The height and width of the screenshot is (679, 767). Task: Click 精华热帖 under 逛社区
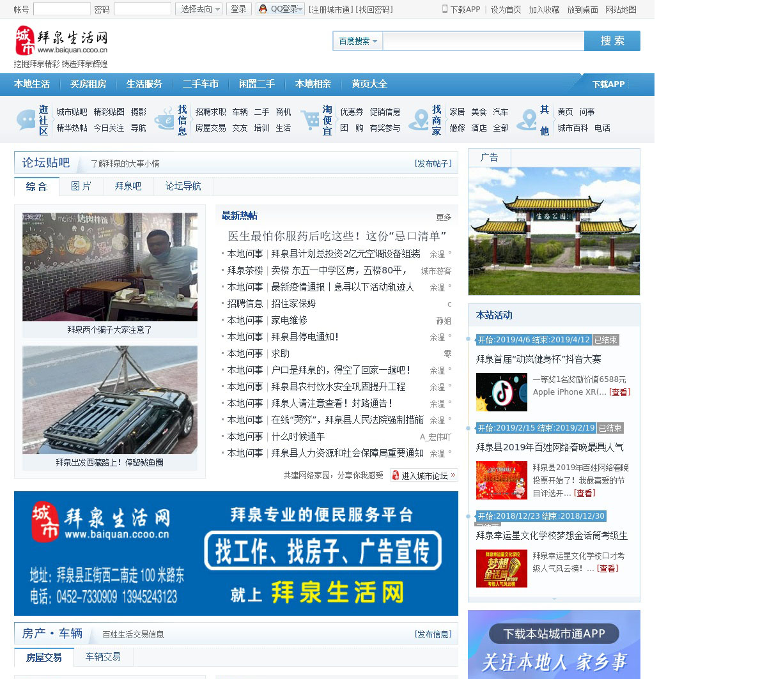click(72, 128)
